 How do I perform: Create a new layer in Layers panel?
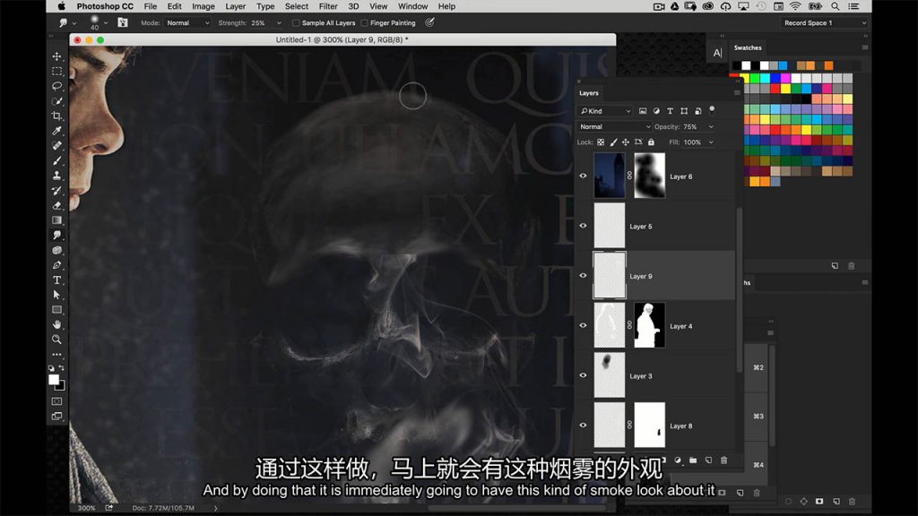click(708, 460)
